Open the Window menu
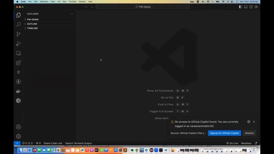The height and width of the screenshot is (154, 274). pyautogui.click(x=82, y=2)
